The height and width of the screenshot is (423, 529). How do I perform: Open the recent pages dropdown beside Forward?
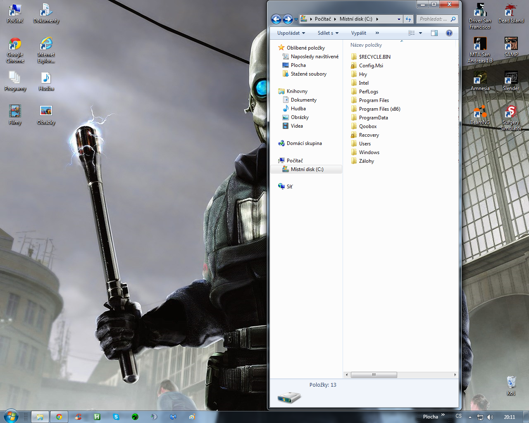pyautogui.click(x=296, y=19)
